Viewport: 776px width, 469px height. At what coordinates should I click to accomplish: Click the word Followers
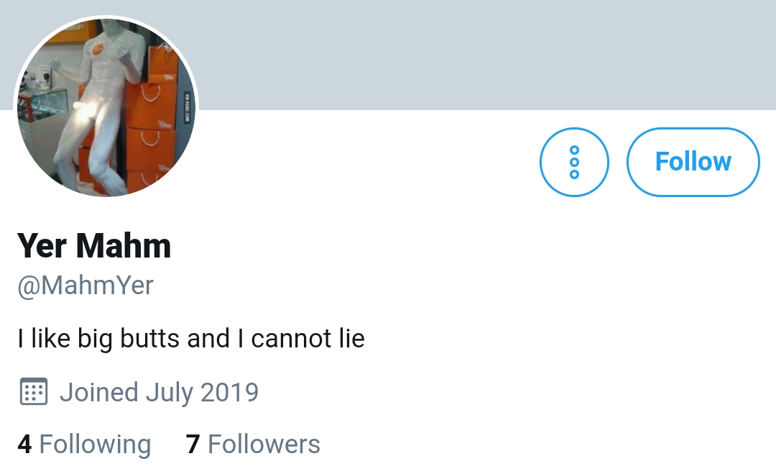click(x=264, y=444)
